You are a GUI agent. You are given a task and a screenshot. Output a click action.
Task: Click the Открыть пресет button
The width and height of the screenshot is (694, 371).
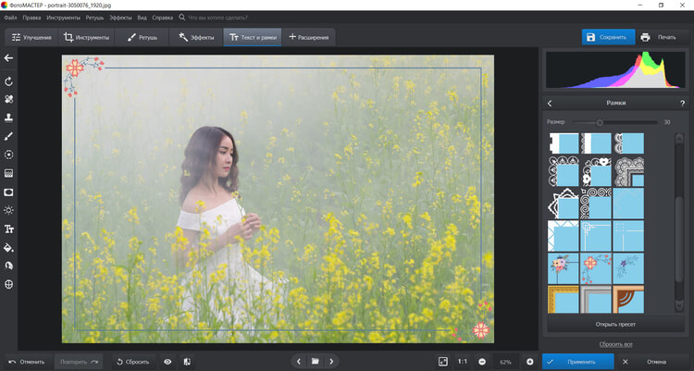pos(613,325)
